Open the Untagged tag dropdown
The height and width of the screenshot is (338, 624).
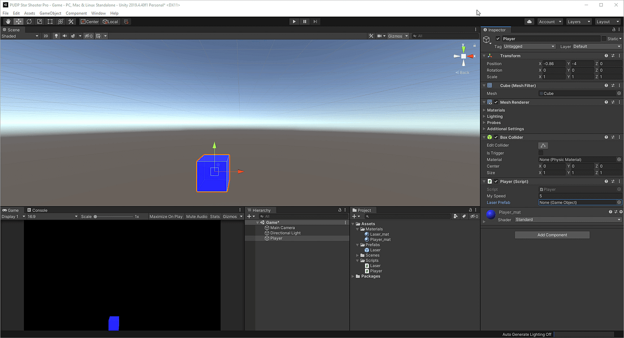[x=529, y=46]
